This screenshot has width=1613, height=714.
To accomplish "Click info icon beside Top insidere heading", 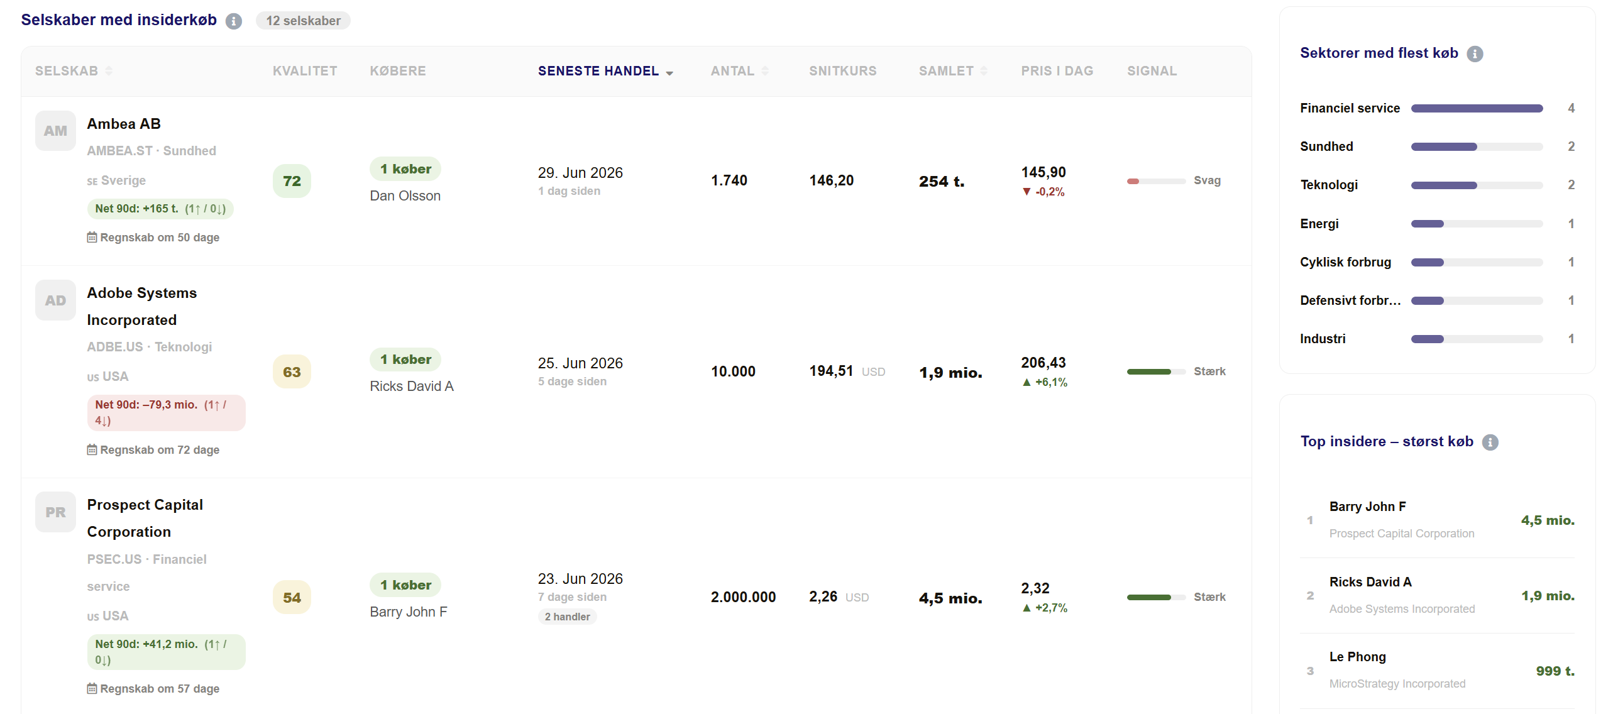I will pyautogui.click(x=1490, y=442).
